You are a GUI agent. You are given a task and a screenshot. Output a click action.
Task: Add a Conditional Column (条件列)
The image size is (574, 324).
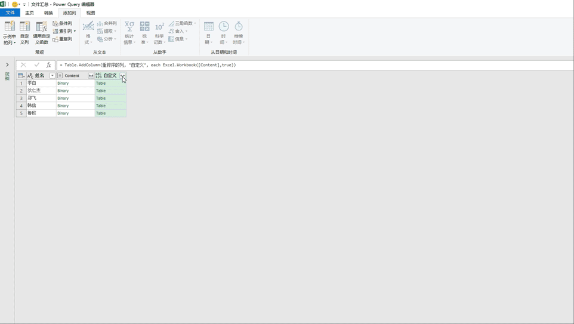[x=62, y=23]
